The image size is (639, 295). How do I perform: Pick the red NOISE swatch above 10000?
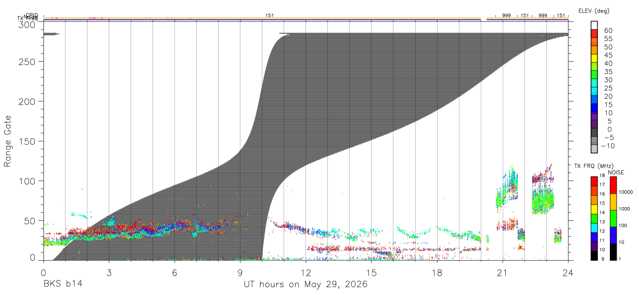614,185
